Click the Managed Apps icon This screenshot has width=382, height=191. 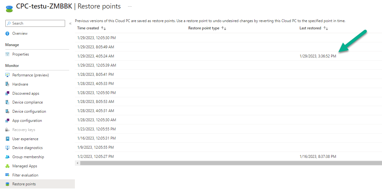tap(8, 166)
